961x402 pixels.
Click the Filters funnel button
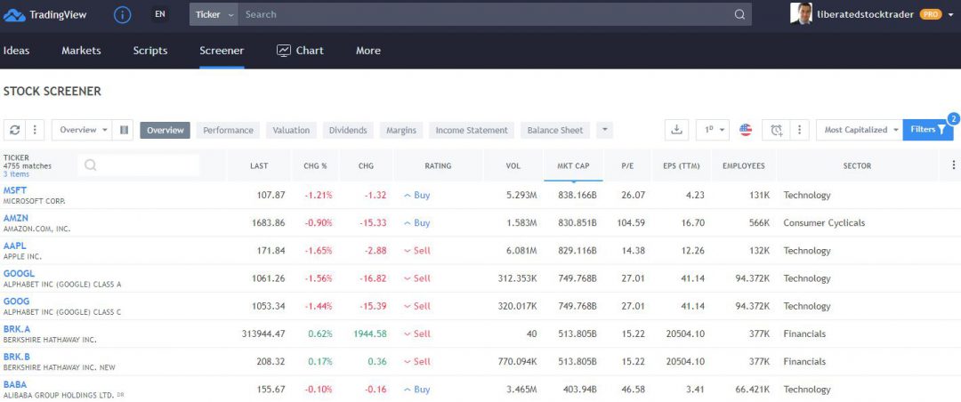click(x=928, y=130)
